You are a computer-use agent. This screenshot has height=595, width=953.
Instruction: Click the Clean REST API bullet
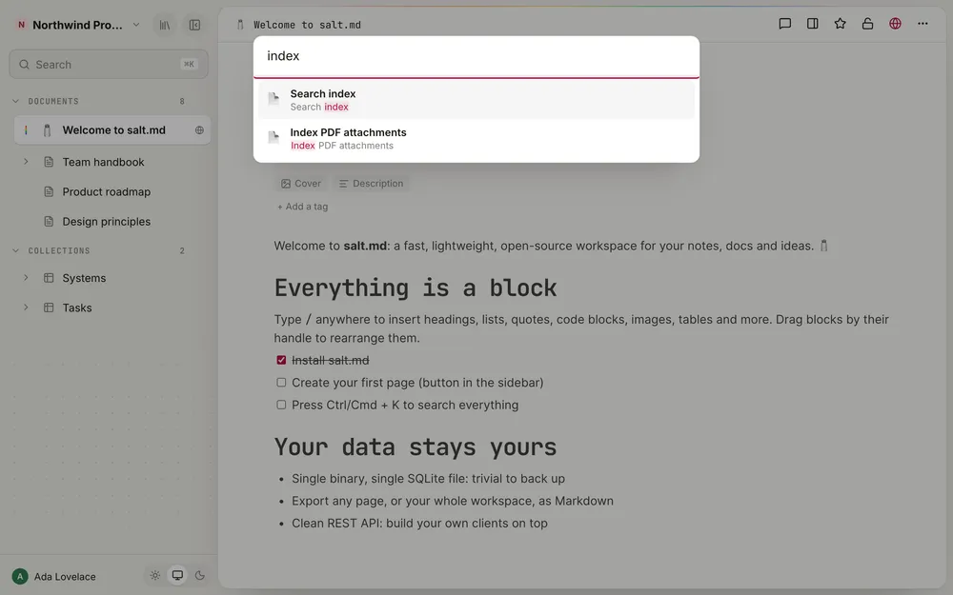[419, 524]
